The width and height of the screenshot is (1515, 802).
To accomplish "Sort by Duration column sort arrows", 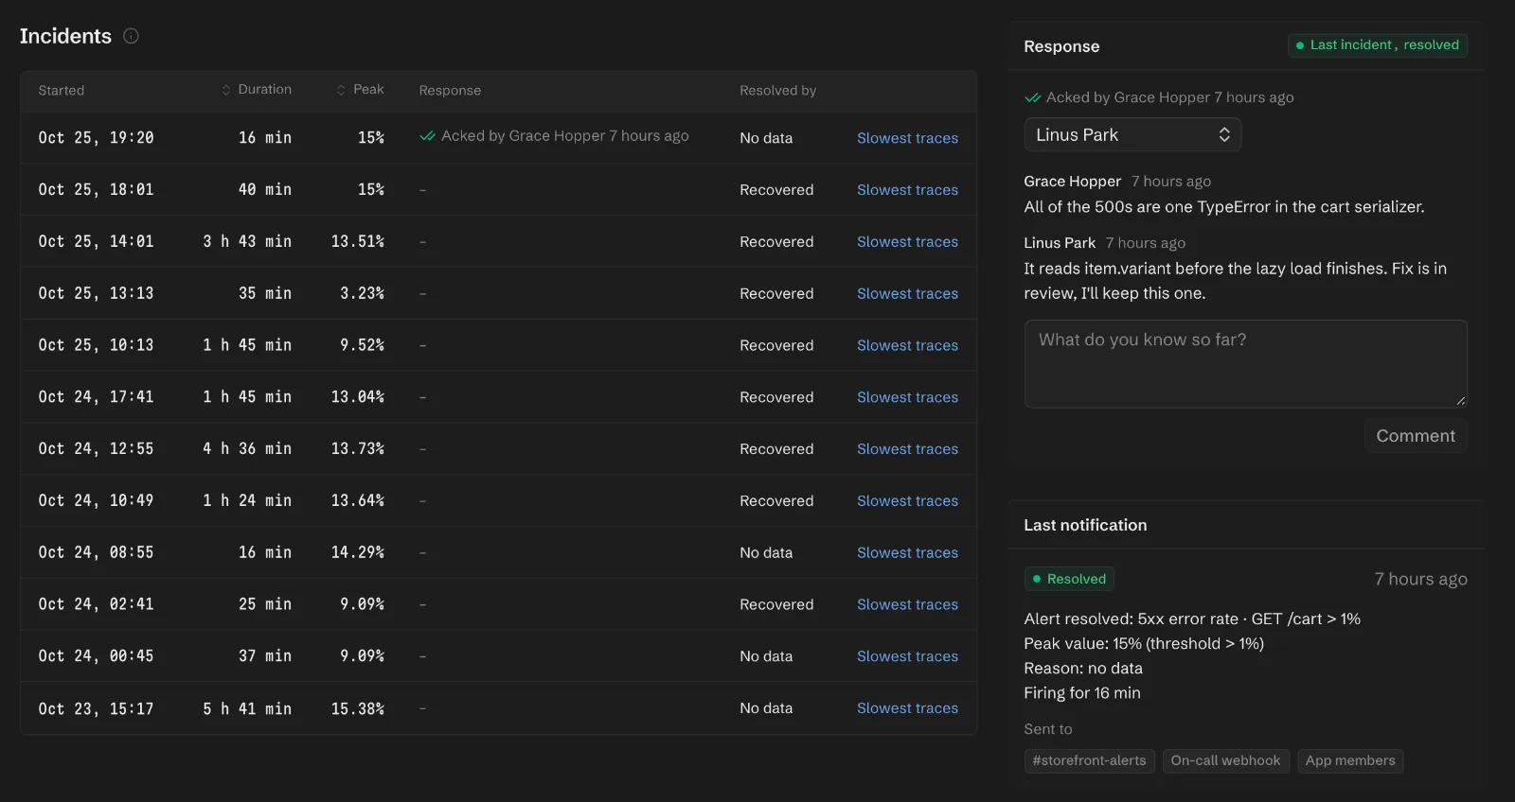I will click(x=226, y=90).
